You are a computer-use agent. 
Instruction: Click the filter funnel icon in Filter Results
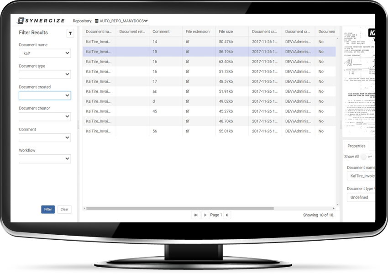[x=70, y=33]
